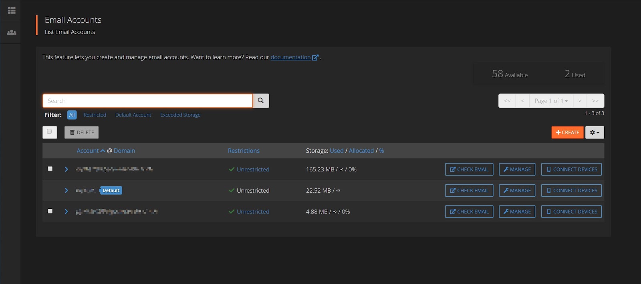
Task: Focus the Search input field
Action: tap(147, 101)
